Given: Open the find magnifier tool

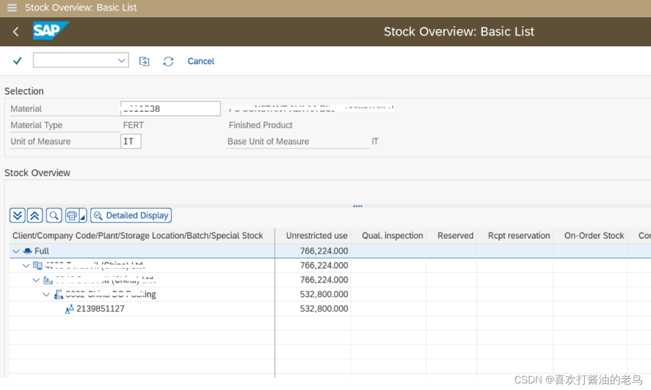Looking at the screenshot, I should tap(54, 216).
